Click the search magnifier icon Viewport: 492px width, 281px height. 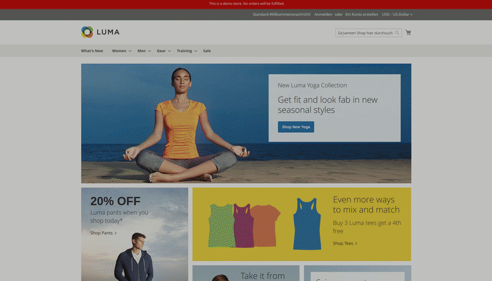point(397,33)
